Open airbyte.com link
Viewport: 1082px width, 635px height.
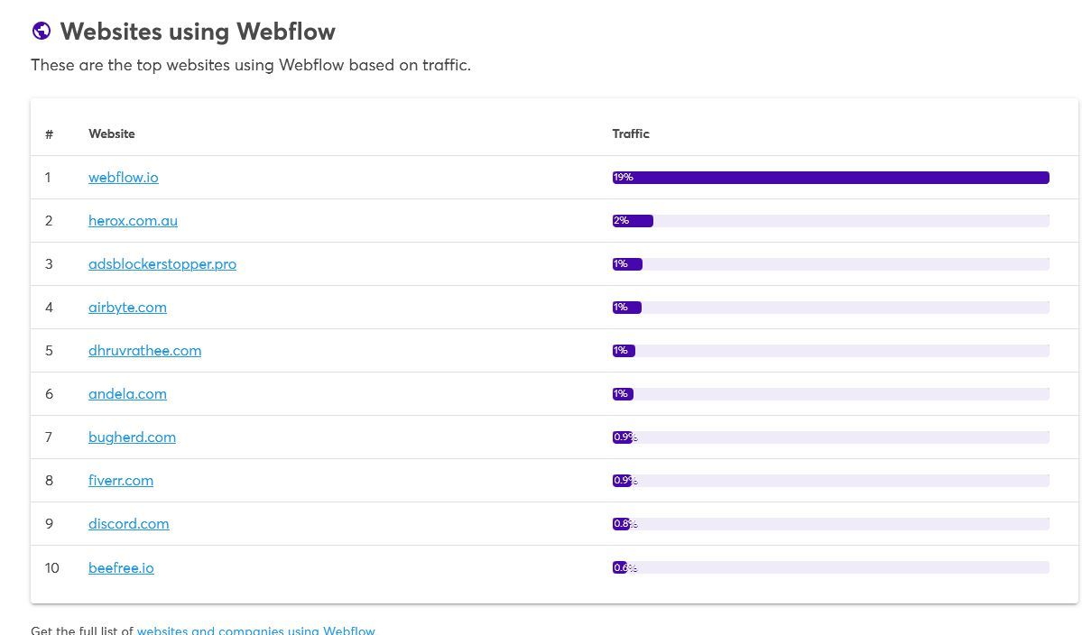tap(127, 308)
